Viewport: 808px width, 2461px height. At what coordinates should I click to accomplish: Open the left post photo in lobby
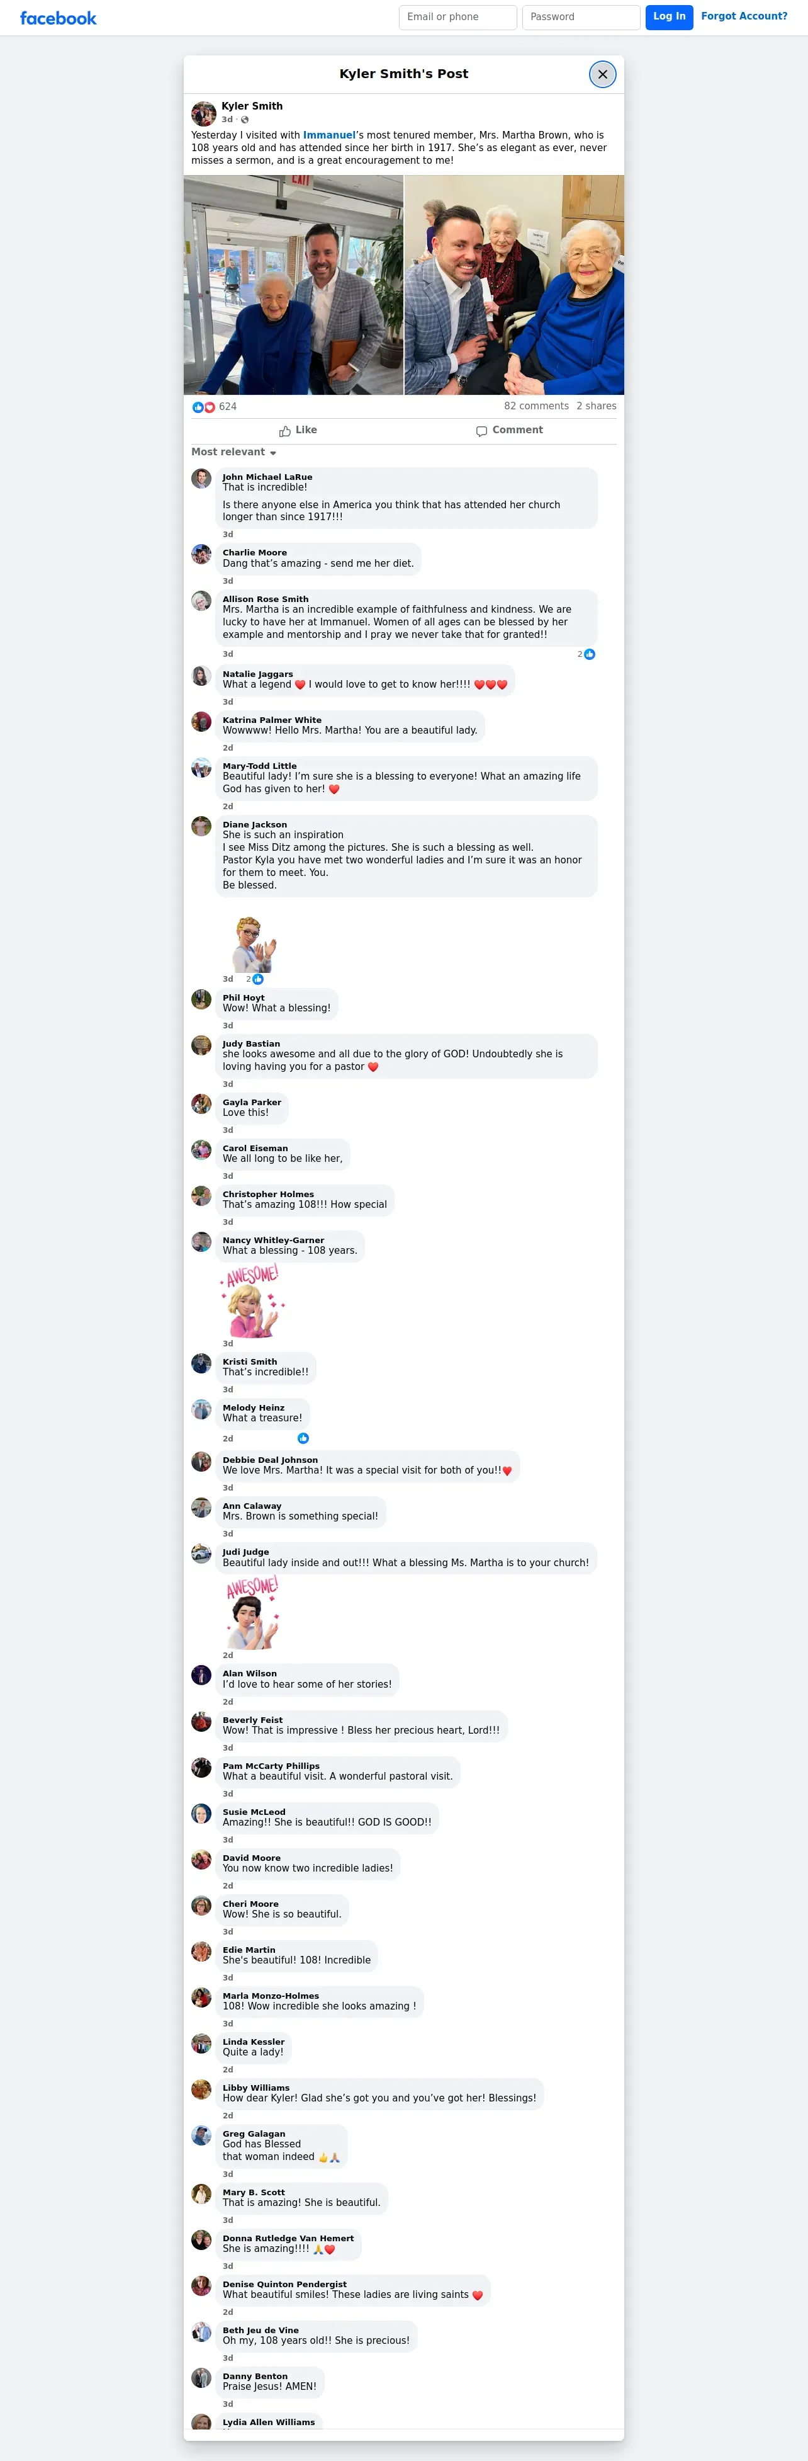coord(293,285)
